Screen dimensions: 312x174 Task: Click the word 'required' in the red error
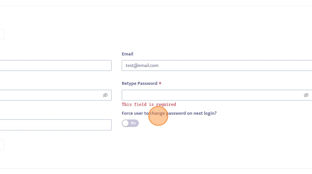[166, 105]
